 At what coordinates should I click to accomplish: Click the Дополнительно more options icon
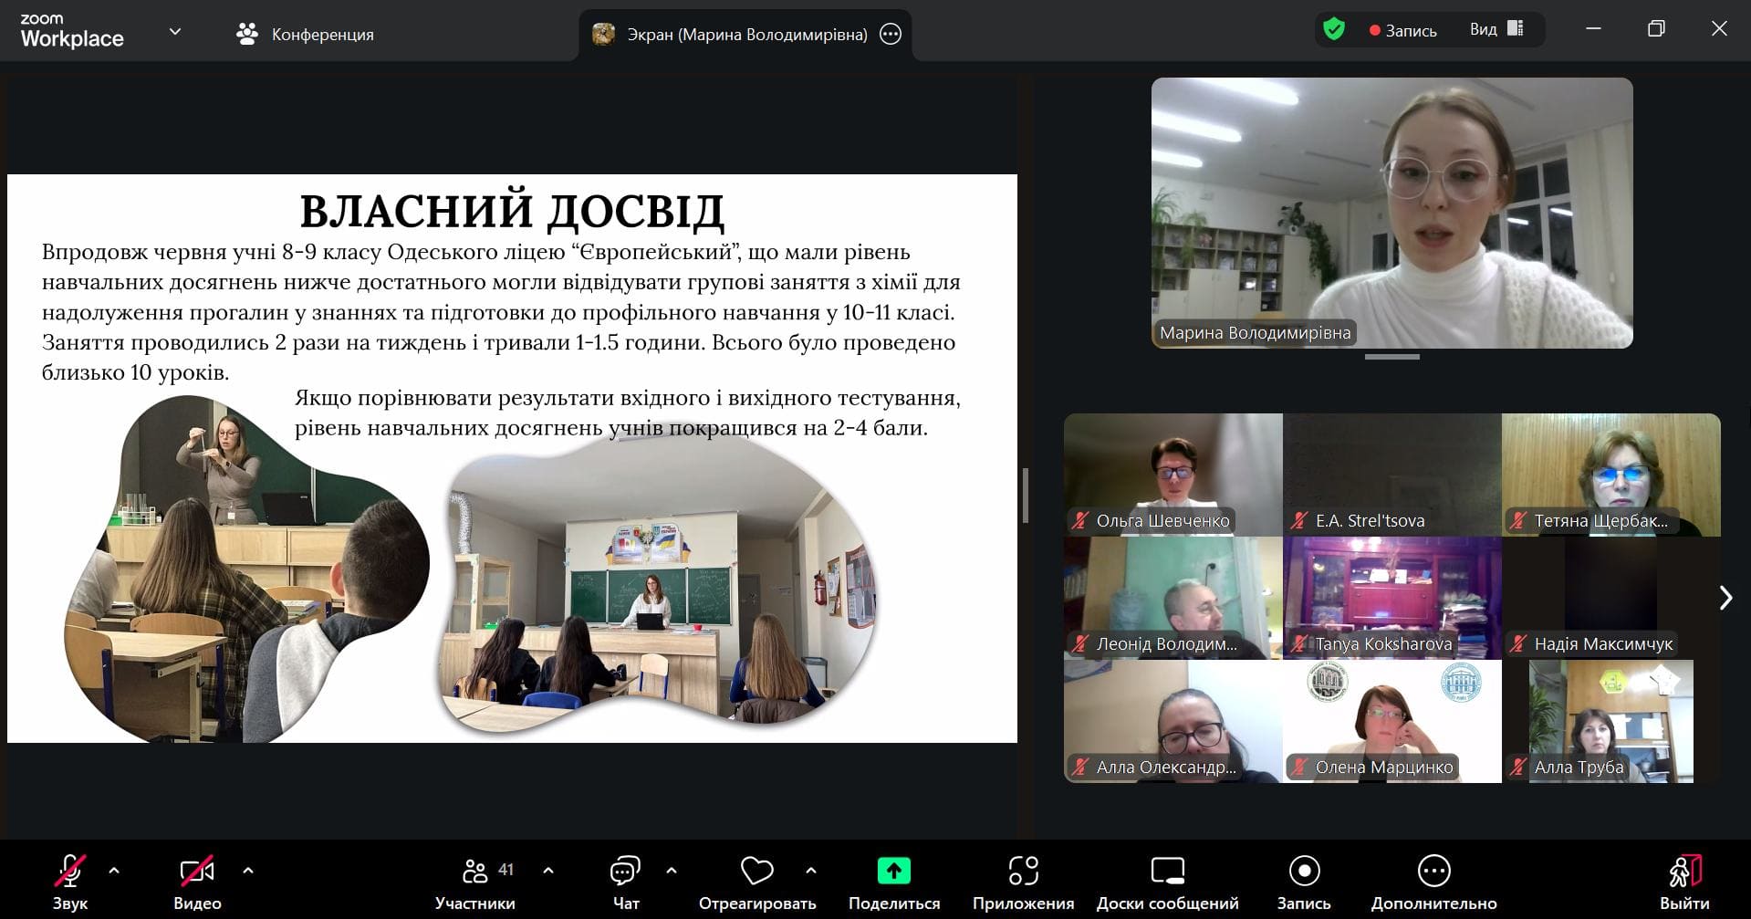[x=1433, y=872]
